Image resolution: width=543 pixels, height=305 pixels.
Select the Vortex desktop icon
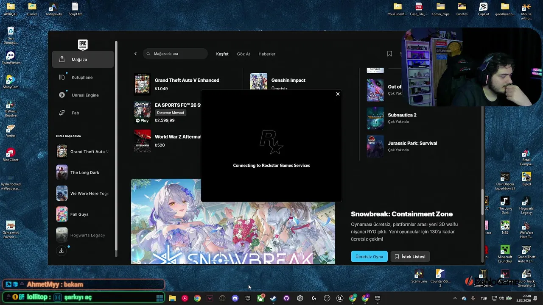coord(11,130)
